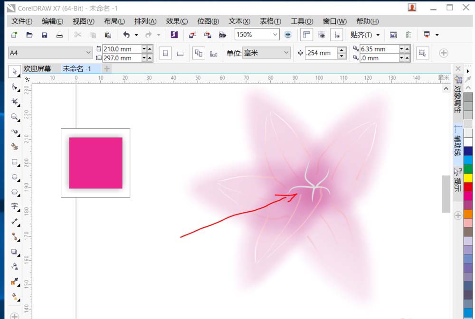The image size is (475, 319).
Task: Open the 位图 menu
Action: point(208,21)
